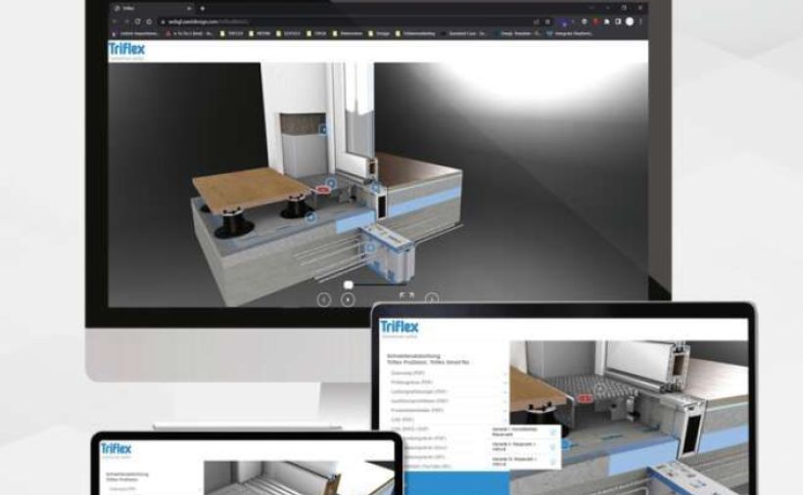Click the Triflex logo on the tablet screen
803x495 pixels.
click(x=400, y=328)
